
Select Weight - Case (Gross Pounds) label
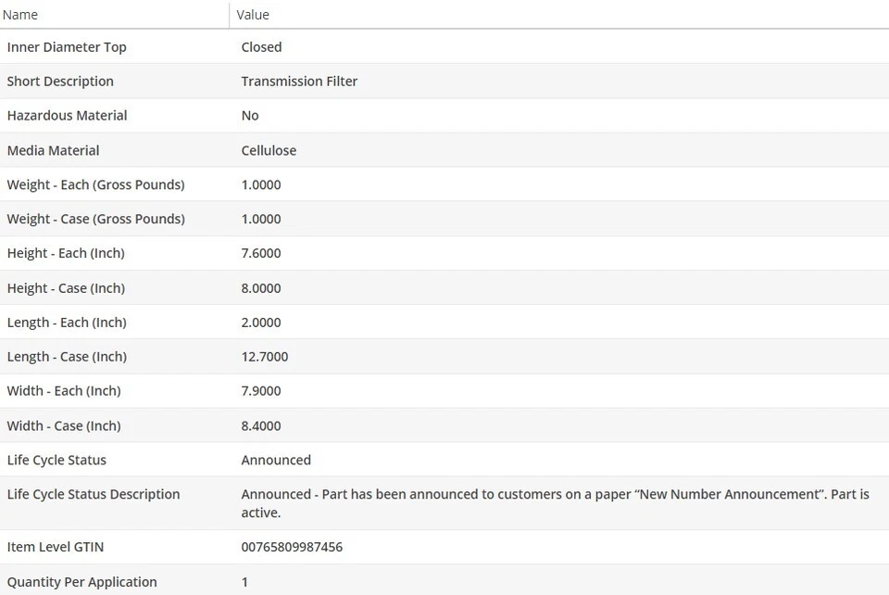pos(95,219)
